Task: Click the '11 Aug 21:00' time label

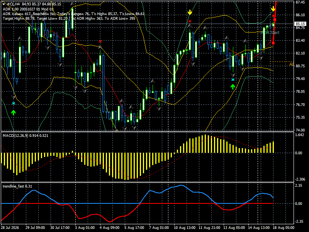Action: click(x=209, y=228)
